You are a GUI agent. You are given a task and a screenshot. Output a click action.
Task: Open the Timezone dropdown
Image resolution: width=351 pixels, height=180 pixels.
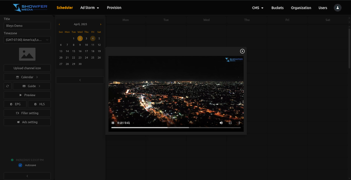pos(27,40)
